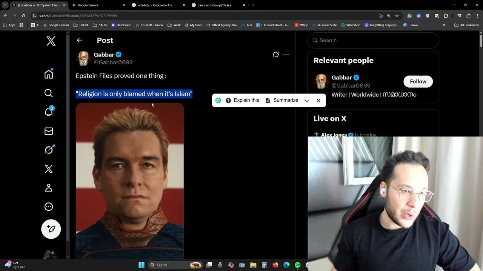This screenshot has width=483, height=271.
Task: Open Messages envelope icon in sidebar
Action: [x=49, y=131]
